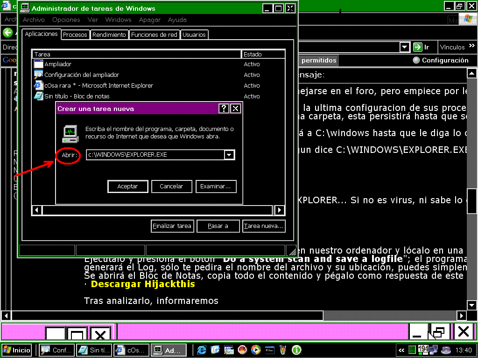Open the Opciones menu
Viewport: 478px width, 358px height.
[66, 20]
